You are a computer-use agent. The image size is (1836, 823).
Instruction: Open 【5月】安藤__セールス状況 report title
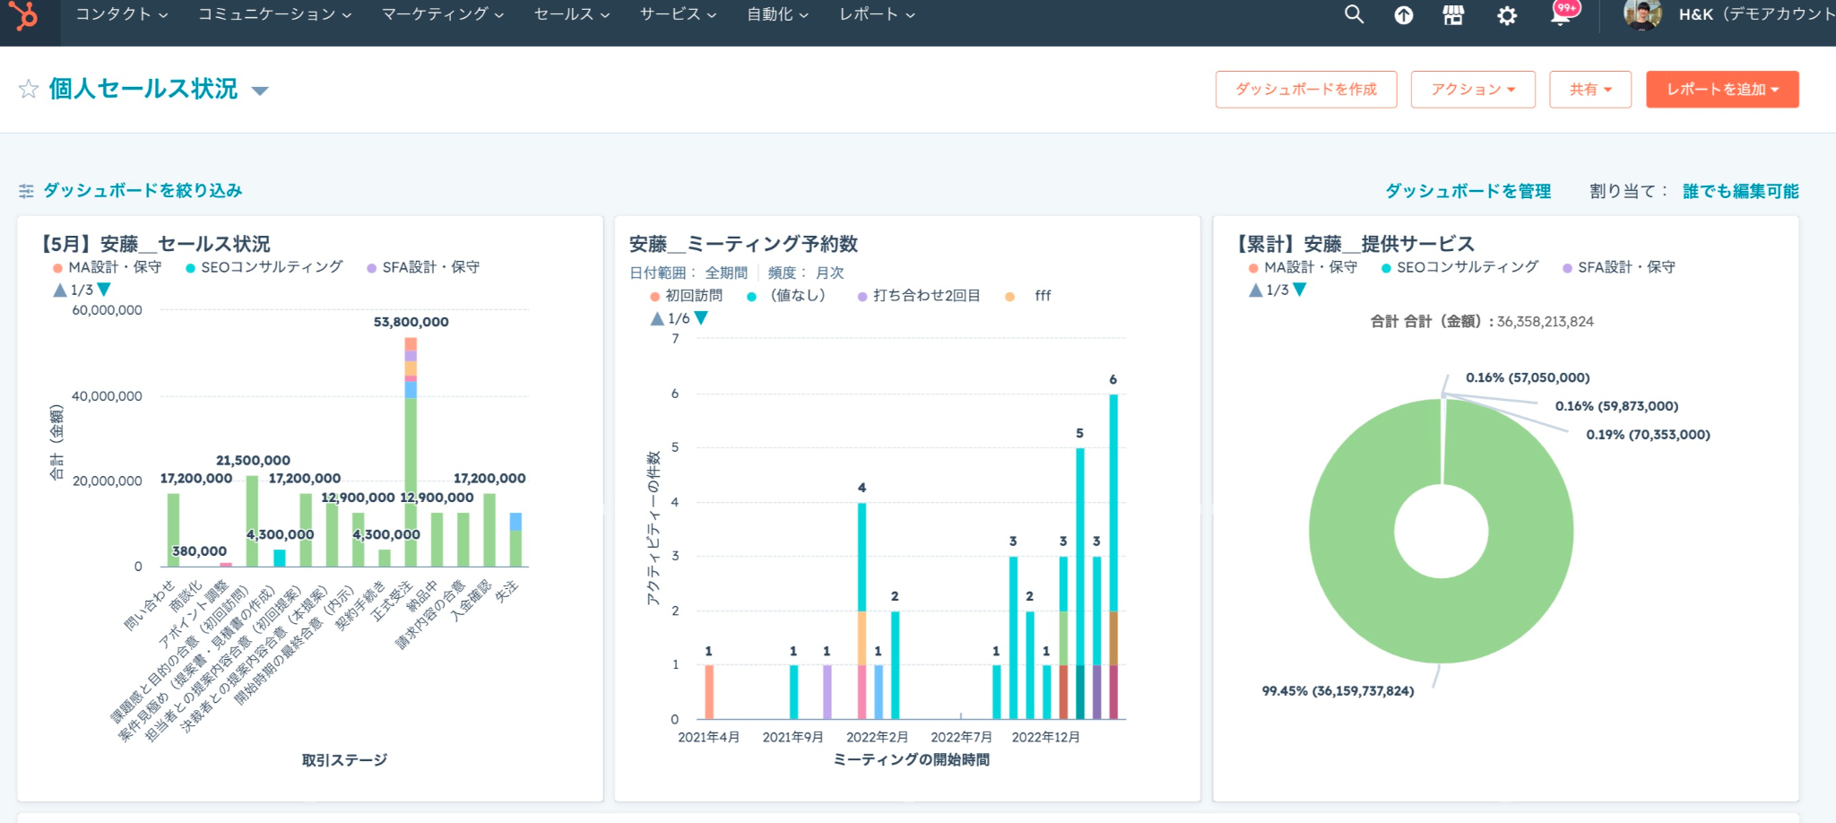(x=153, y=244)
